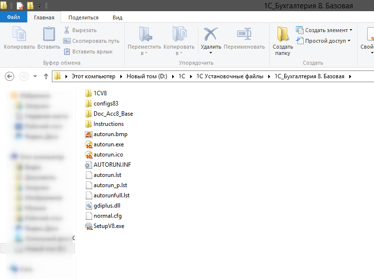The image size is (374, 280).
Task: Click Paste shortcut (Вставить ярлык)
Action: click(88, 52)
